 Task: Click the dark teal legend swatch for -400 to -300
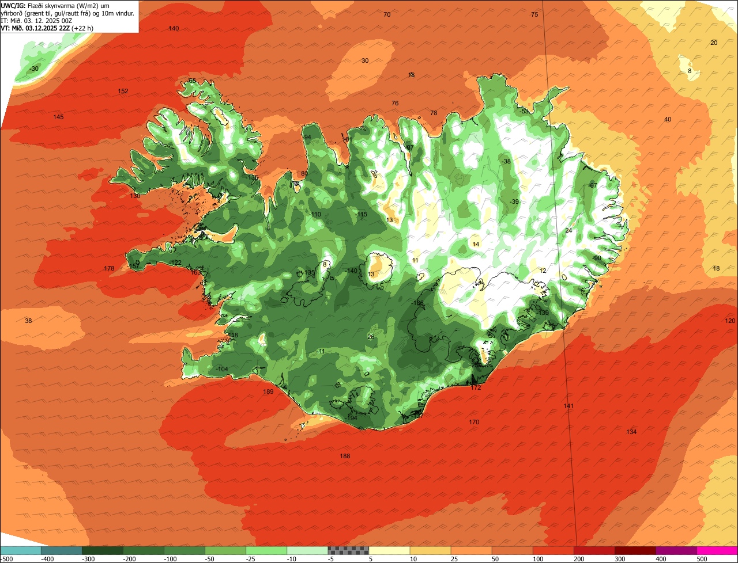pos(61,550)
